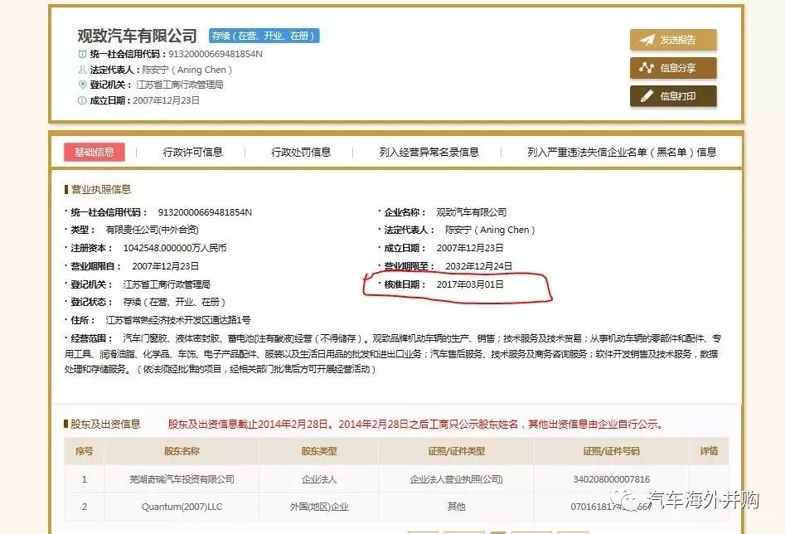This screenshot has height=534, width=785.
Task: Click header date 2007年12月23日
Action: coord(167,100)
